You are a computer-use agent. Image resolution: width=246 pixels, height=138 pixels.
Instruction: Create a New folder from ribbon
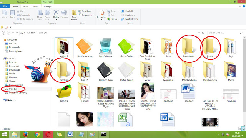point(74,15)
